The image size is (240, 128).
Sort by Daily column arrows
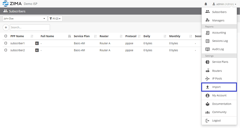pyautogui.click(x=165, y=36)
